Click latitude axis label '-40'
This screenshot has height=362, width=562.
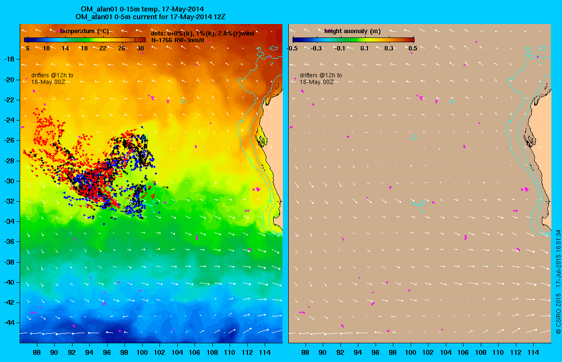point(9,282)
